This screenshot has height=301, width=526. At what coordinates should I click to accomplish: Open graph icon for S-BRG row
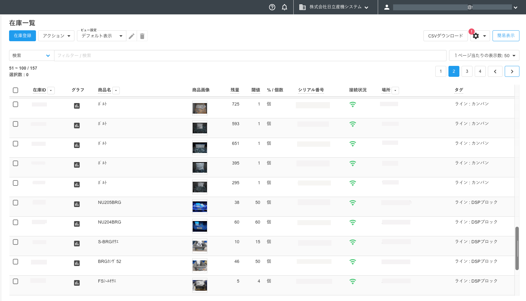point(77,244)
